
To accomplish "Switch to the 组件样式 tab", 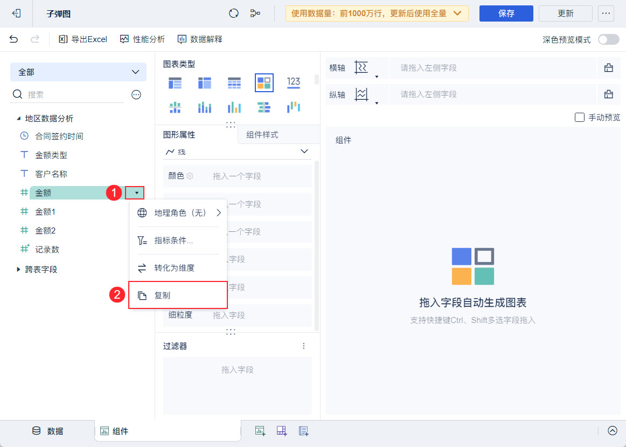I will click(x=279, y=135).
